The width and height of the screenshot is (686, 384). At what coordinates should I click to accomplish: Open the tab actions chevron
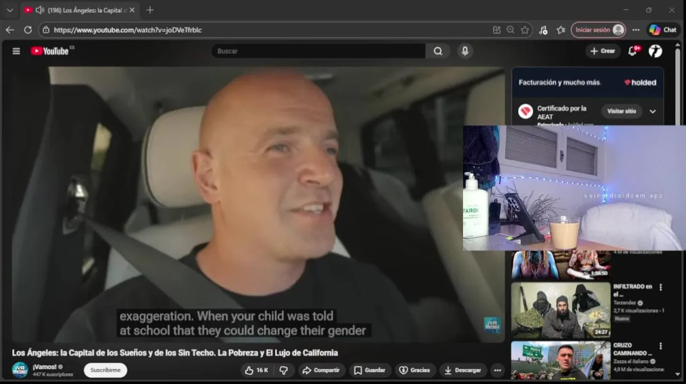[x=10, y=10]
